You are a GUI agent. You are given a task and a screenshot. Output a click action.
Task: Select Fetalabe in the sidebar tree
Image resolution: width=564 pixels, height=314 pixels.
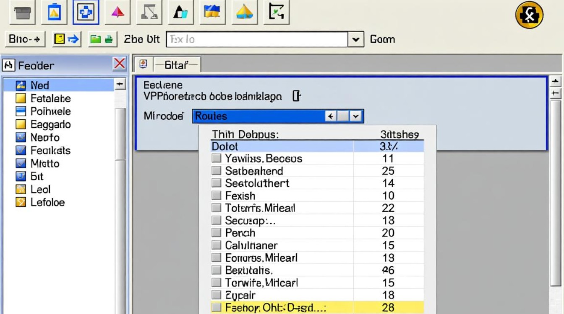tap(50, 98)
